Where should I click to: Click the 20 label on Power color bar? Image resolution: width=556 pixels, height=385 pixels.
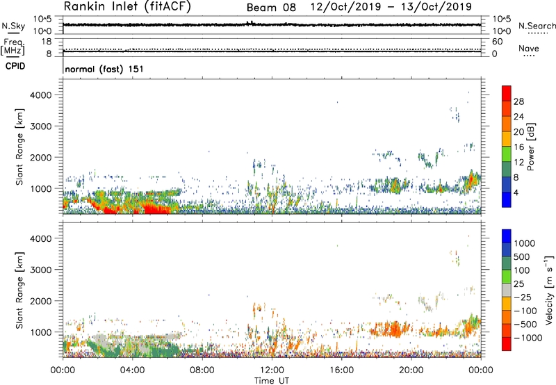pos(518,132)
